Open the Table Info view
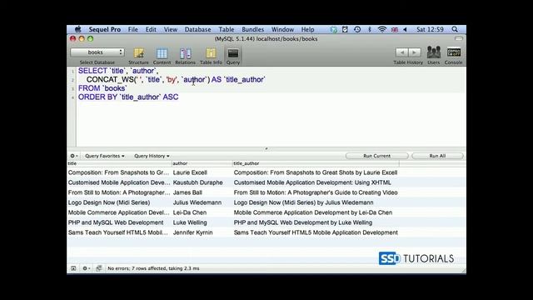Viewport: 533px width, 300px height. [211, 56]
